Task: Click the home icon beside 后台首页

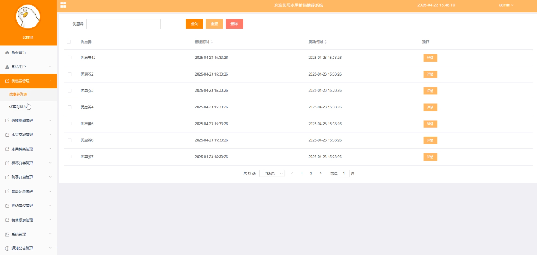Action: point(7,53)
